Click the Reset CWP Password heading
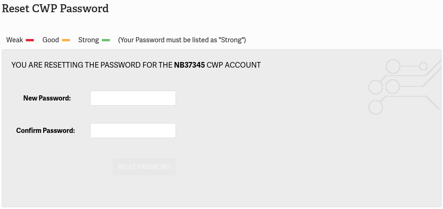This screenshot has width=443, height=209. [55, 8]
